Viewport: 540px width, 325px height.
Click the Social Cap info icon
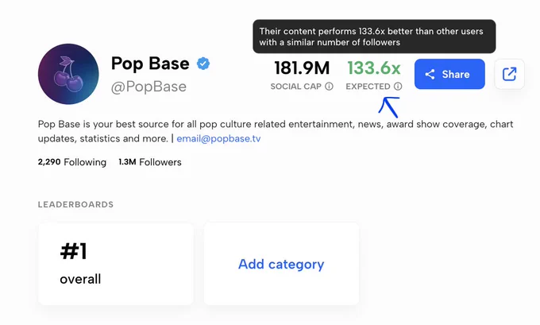point(330,86)
